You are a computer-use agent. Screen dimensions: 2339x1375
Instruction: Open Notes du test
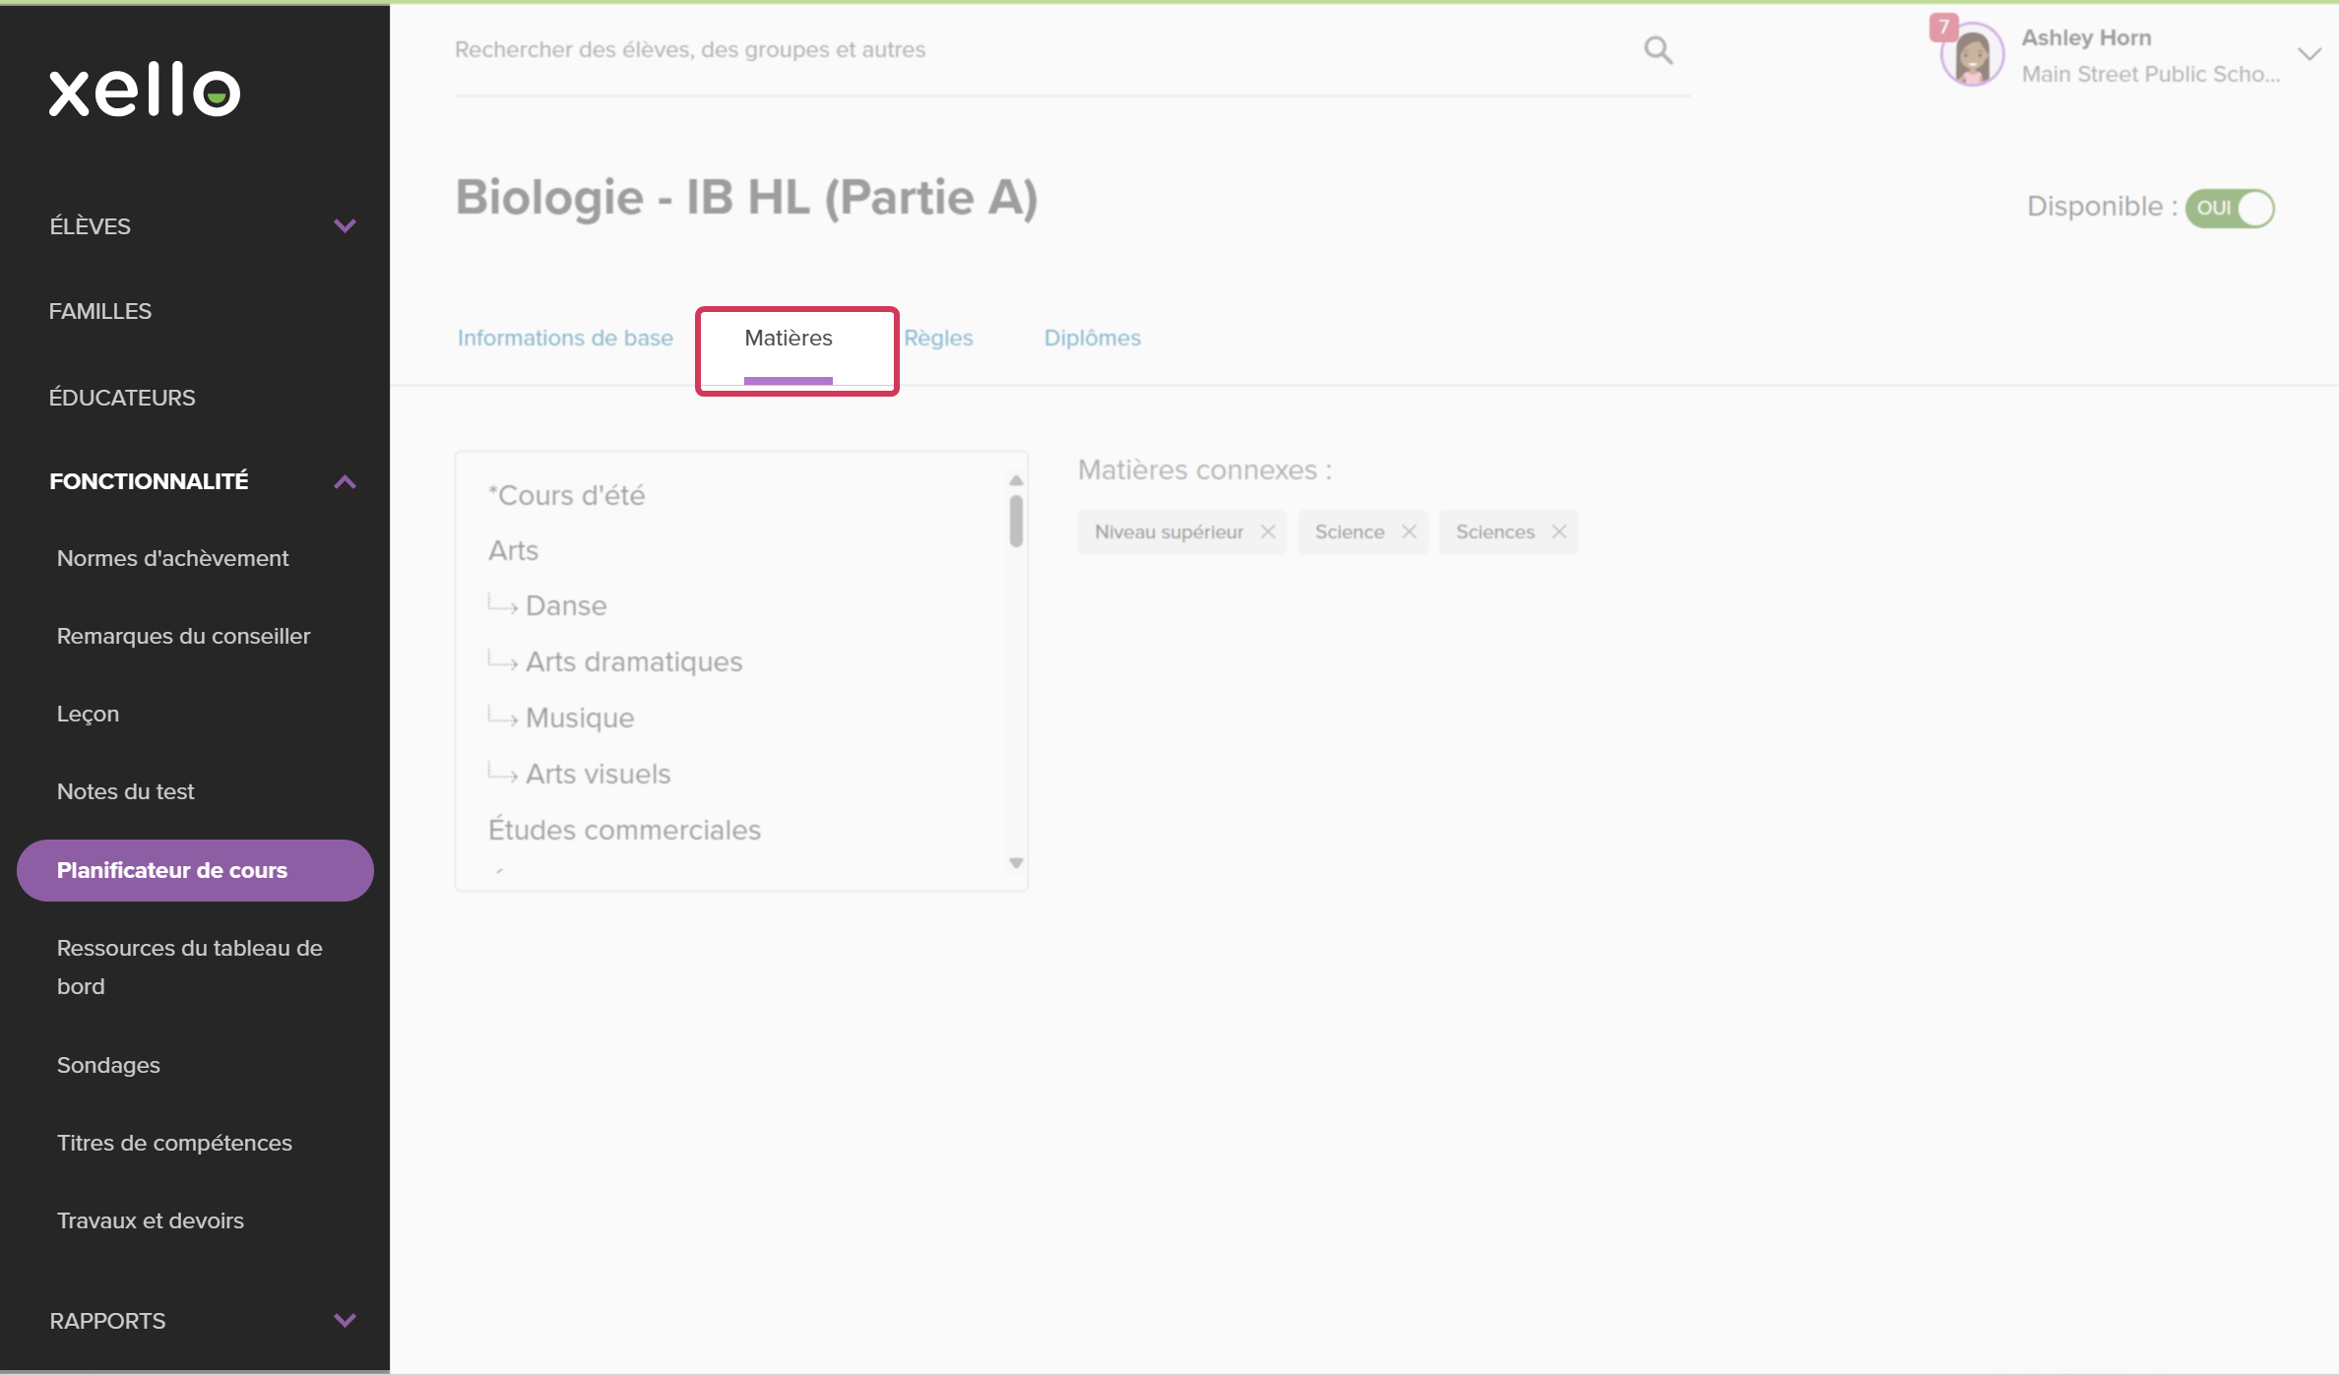click(x=125, y=791)
